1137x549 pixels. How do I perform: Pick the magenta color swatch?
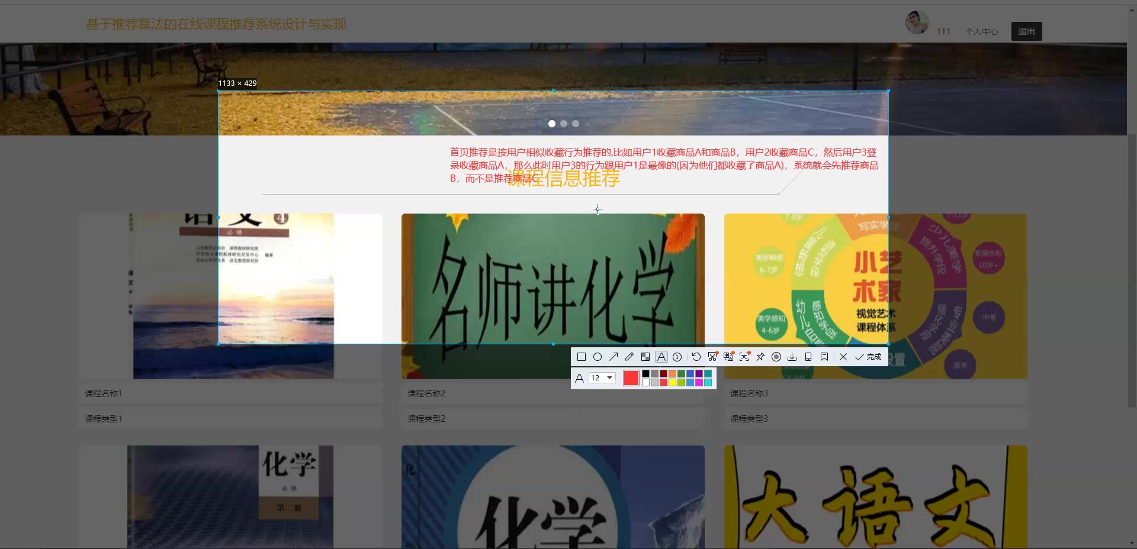point(699,383)
